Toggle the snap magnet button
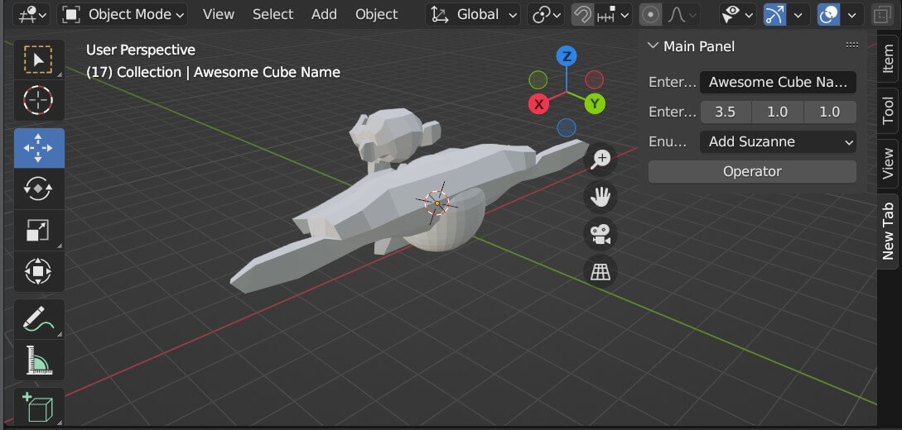 coord(583,14)
